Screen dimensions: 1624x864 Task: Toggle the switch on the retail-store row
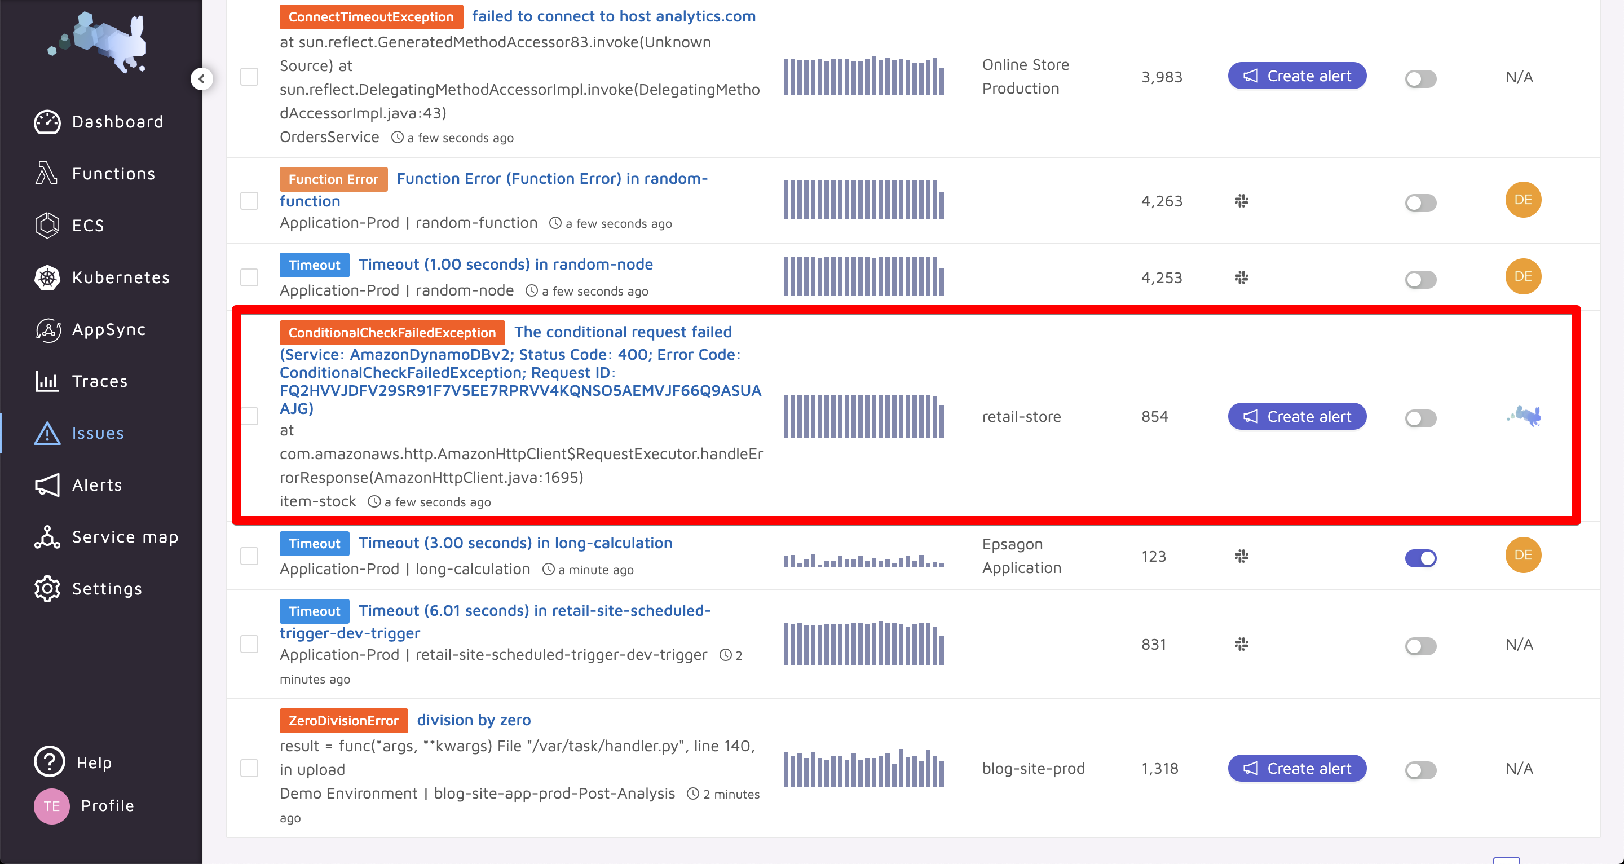click(x=1421, y=418)
